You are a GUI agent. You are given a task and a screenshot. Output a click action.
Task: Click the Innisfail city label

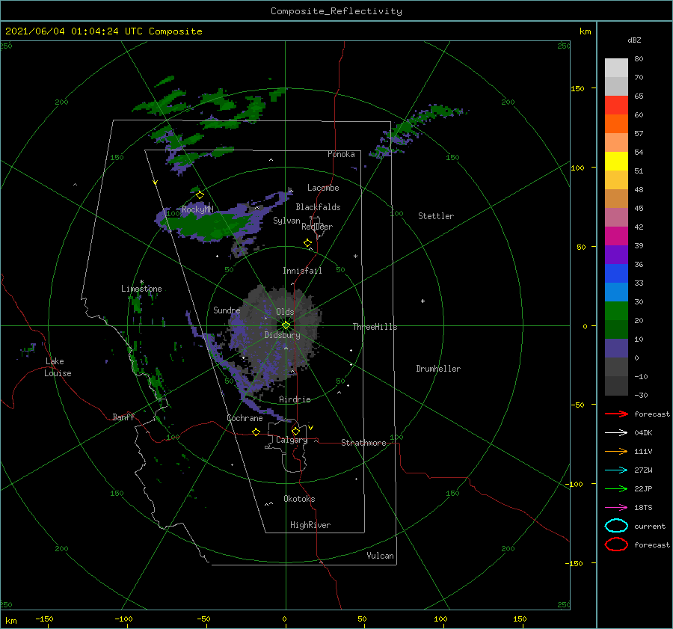pos(302,271)
